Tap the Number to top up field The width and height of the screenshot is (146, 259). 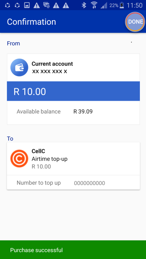click(73, 183)
